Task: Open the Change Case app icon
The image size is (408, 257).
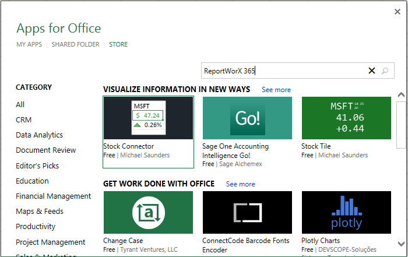Action: (x=148, y=213)
